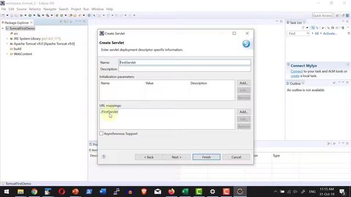
Task: Click the Next button
Action: point(177,157)
